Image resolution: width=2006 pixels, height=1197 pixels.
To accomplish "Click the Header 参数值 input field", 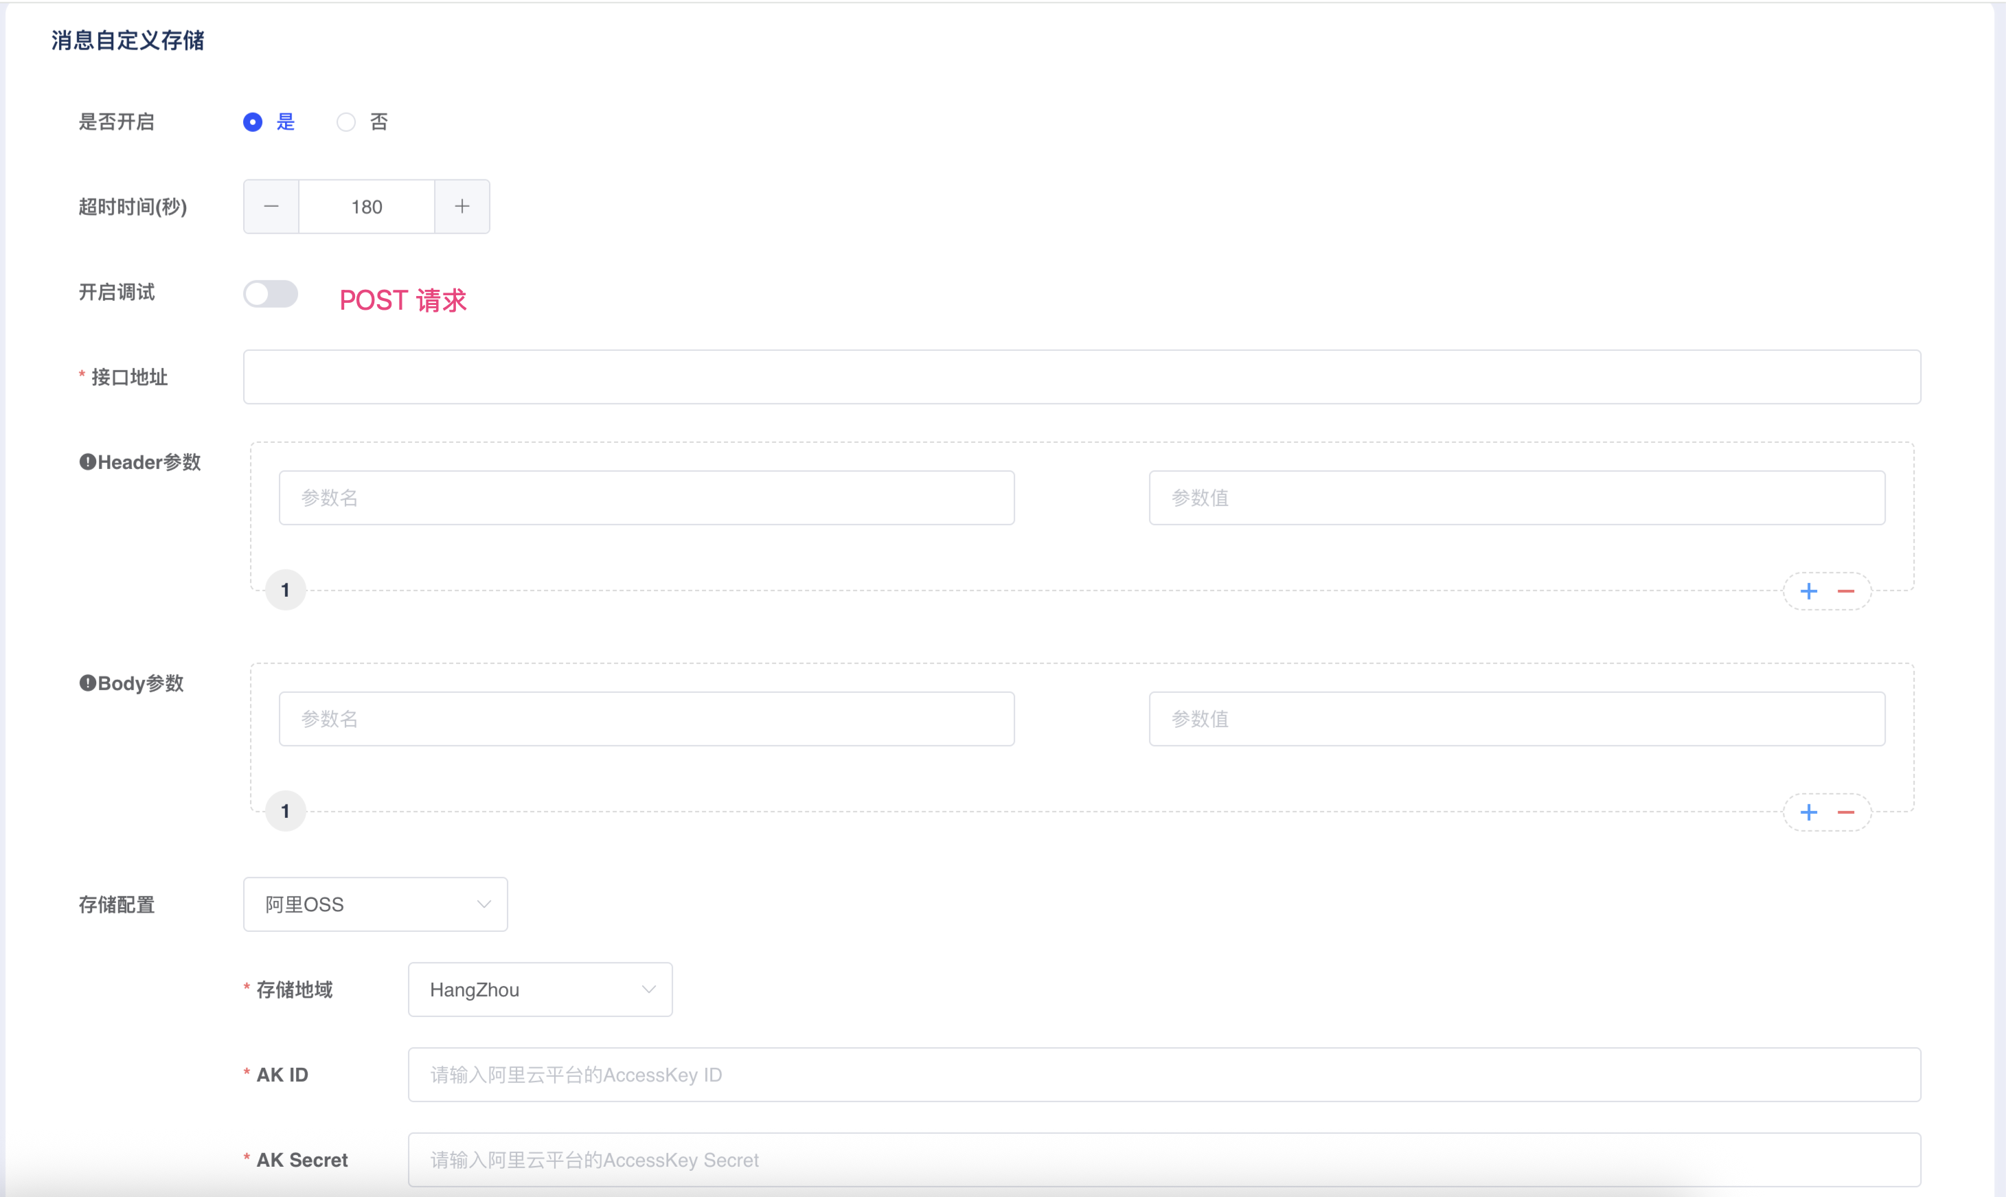I will (x=1516, y=498).
